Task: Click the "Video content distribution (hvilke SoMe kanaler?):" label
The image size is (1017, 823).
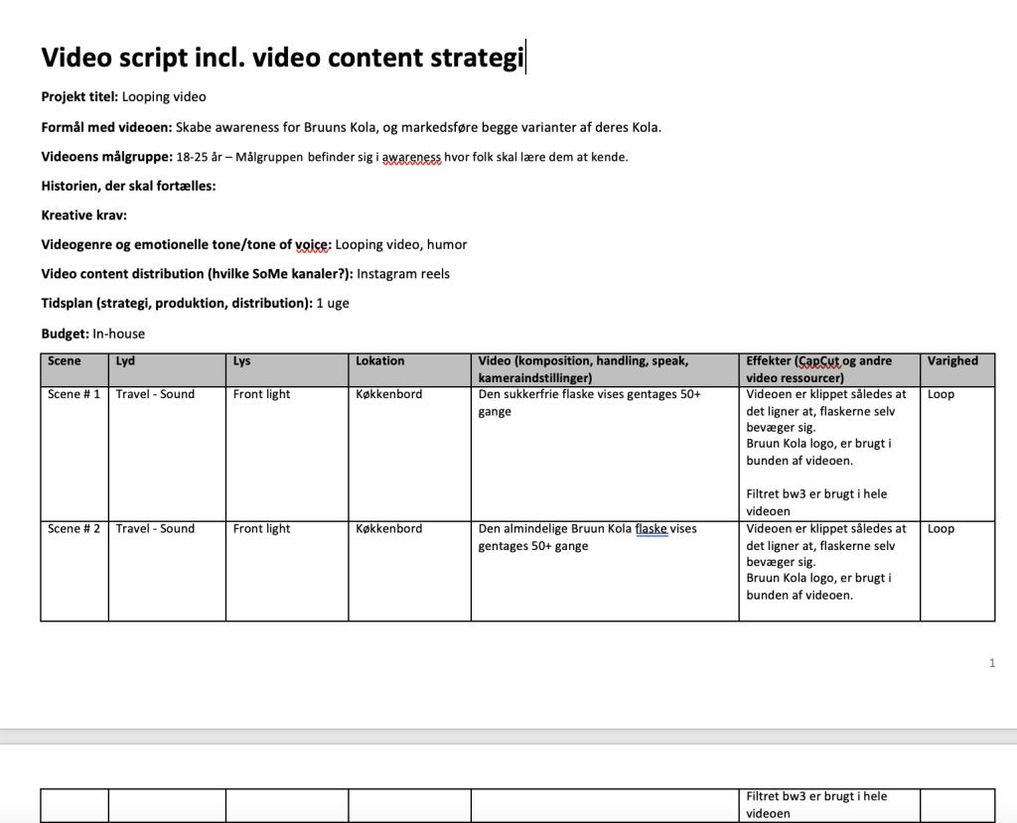Action: [x=198, y=274]
